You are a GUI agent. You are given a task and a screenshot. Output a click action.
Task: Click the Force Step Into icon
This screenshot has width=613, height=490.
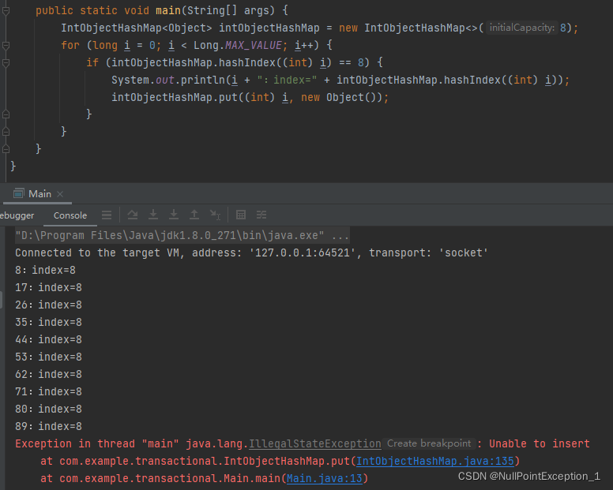point(174,215)
